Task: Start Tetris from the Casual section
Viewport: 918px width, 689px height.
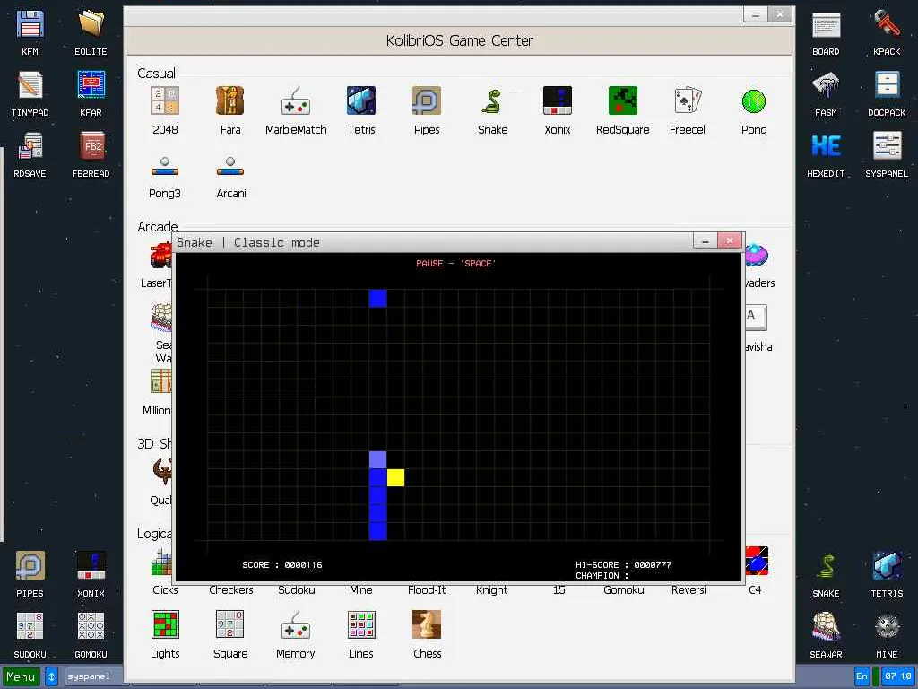Action: click(361, 100)
